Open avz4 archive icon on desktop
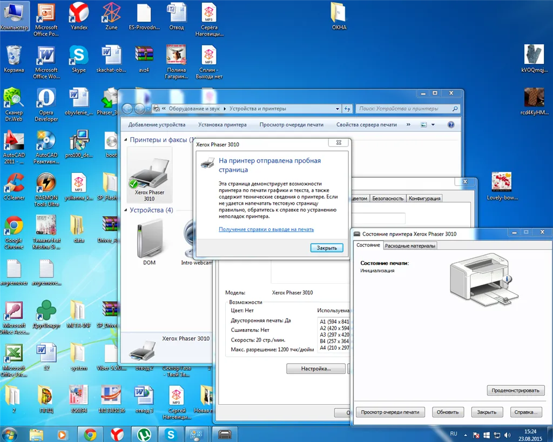The image size is (553, 442). point(144,59)
